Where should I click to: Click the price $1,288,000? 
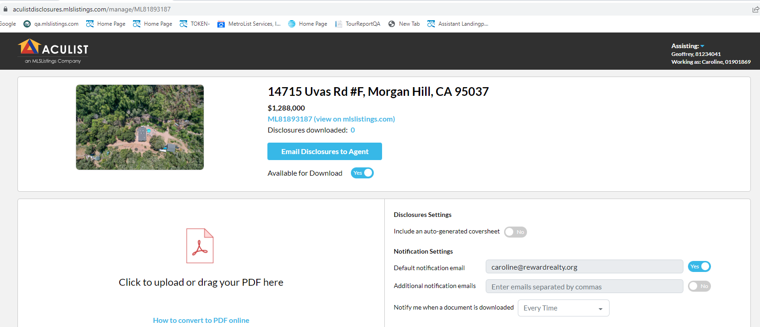pyautogui.click(x=286, y=108)
